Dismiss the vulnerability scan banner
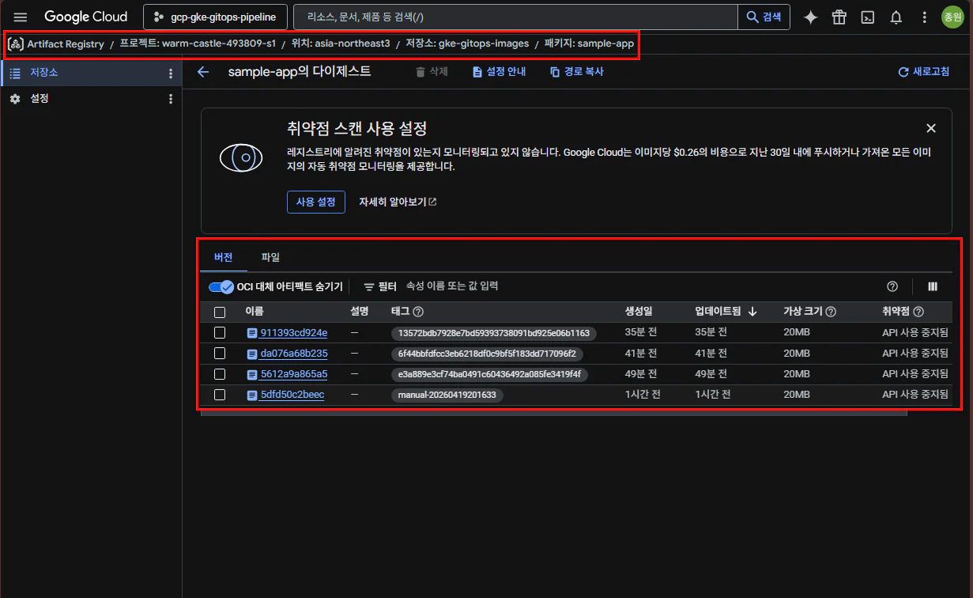 (x=931, y=128)
